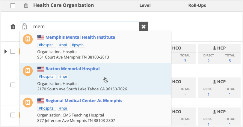Screen dimensions: 243x127
Task: Click hospital icon for Regional Medical Center
Action: point(28,102)
